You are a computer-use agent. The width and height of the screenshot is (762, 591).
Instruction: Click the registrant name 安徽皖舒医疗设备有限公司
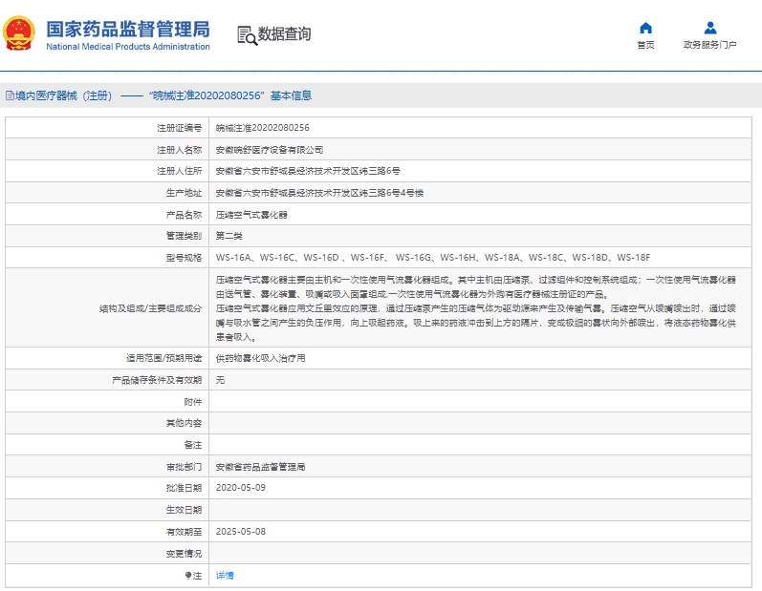pos(270,150)
